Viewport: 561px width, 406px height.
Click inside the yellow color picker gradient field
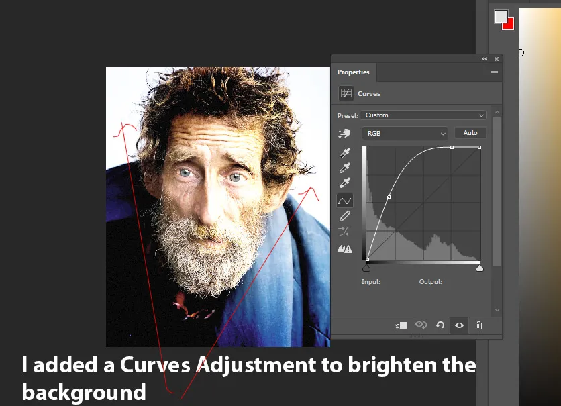[x=540, y=207]
